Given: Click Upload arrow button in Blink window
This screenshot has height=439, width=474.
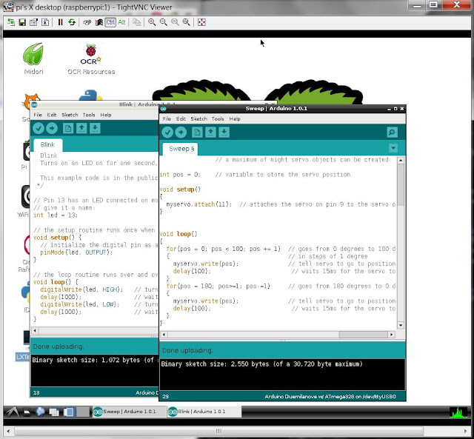Looking at the screenshot, I should click(x=52, y=128).
